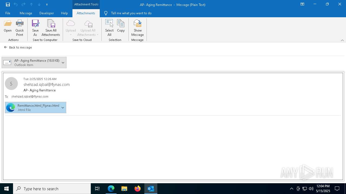Open the Help ribbon tab

64,13
